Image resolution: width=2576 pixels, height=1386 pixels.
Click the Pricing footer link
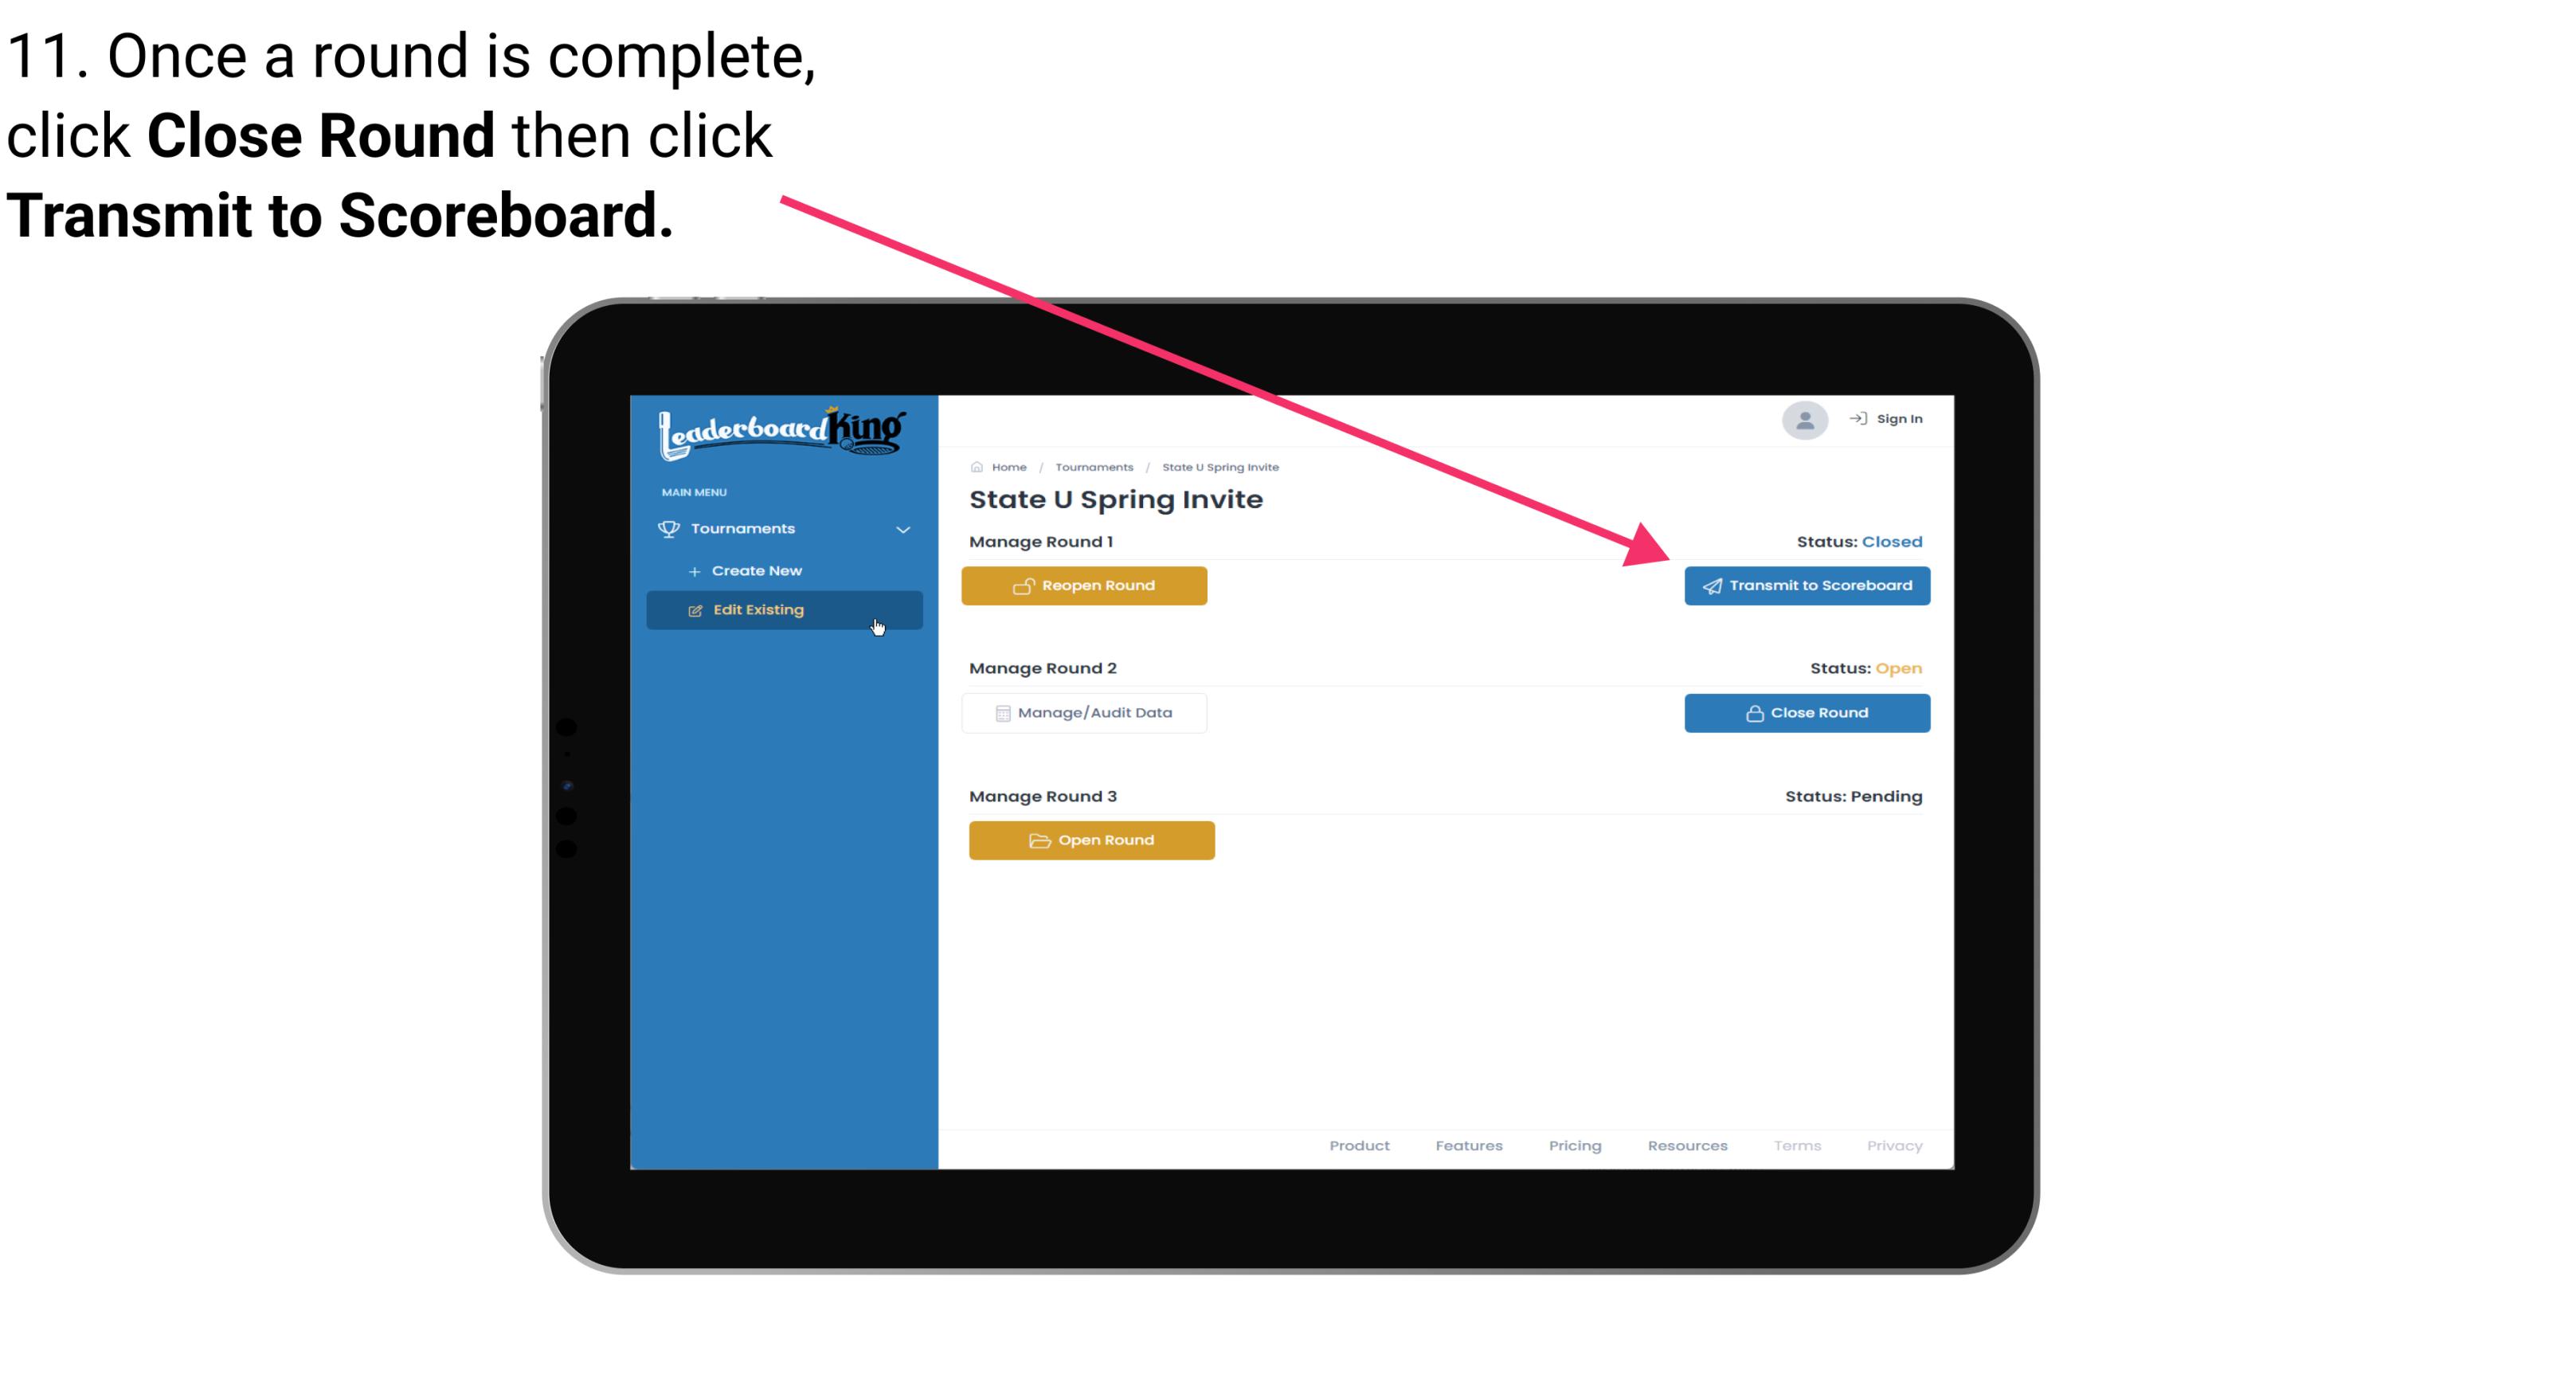coord(1573,1145)
